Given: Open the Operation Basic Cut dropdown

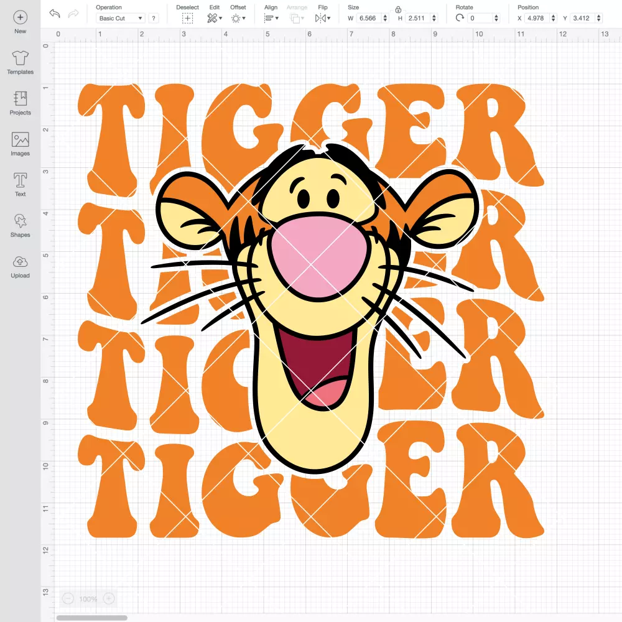Looking at the screenshot, I should [120, 18].
